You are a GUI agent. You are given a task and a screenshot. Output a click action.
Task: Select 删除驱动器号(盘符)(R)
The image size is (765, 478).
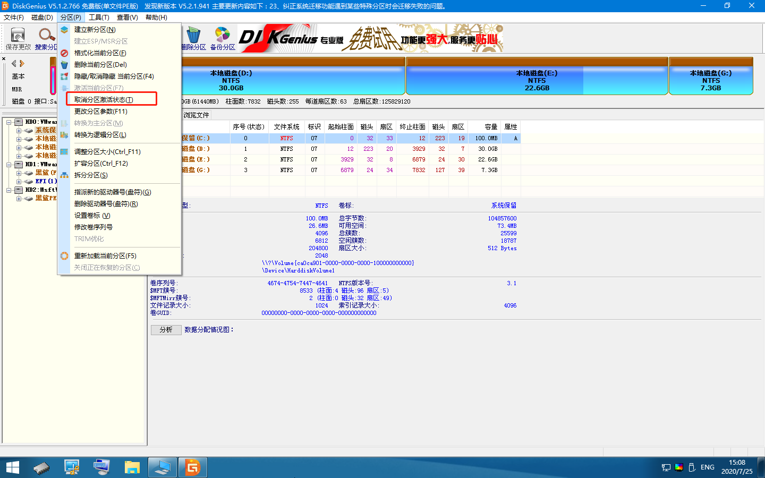pyautogui.click(x=106, y=204)
